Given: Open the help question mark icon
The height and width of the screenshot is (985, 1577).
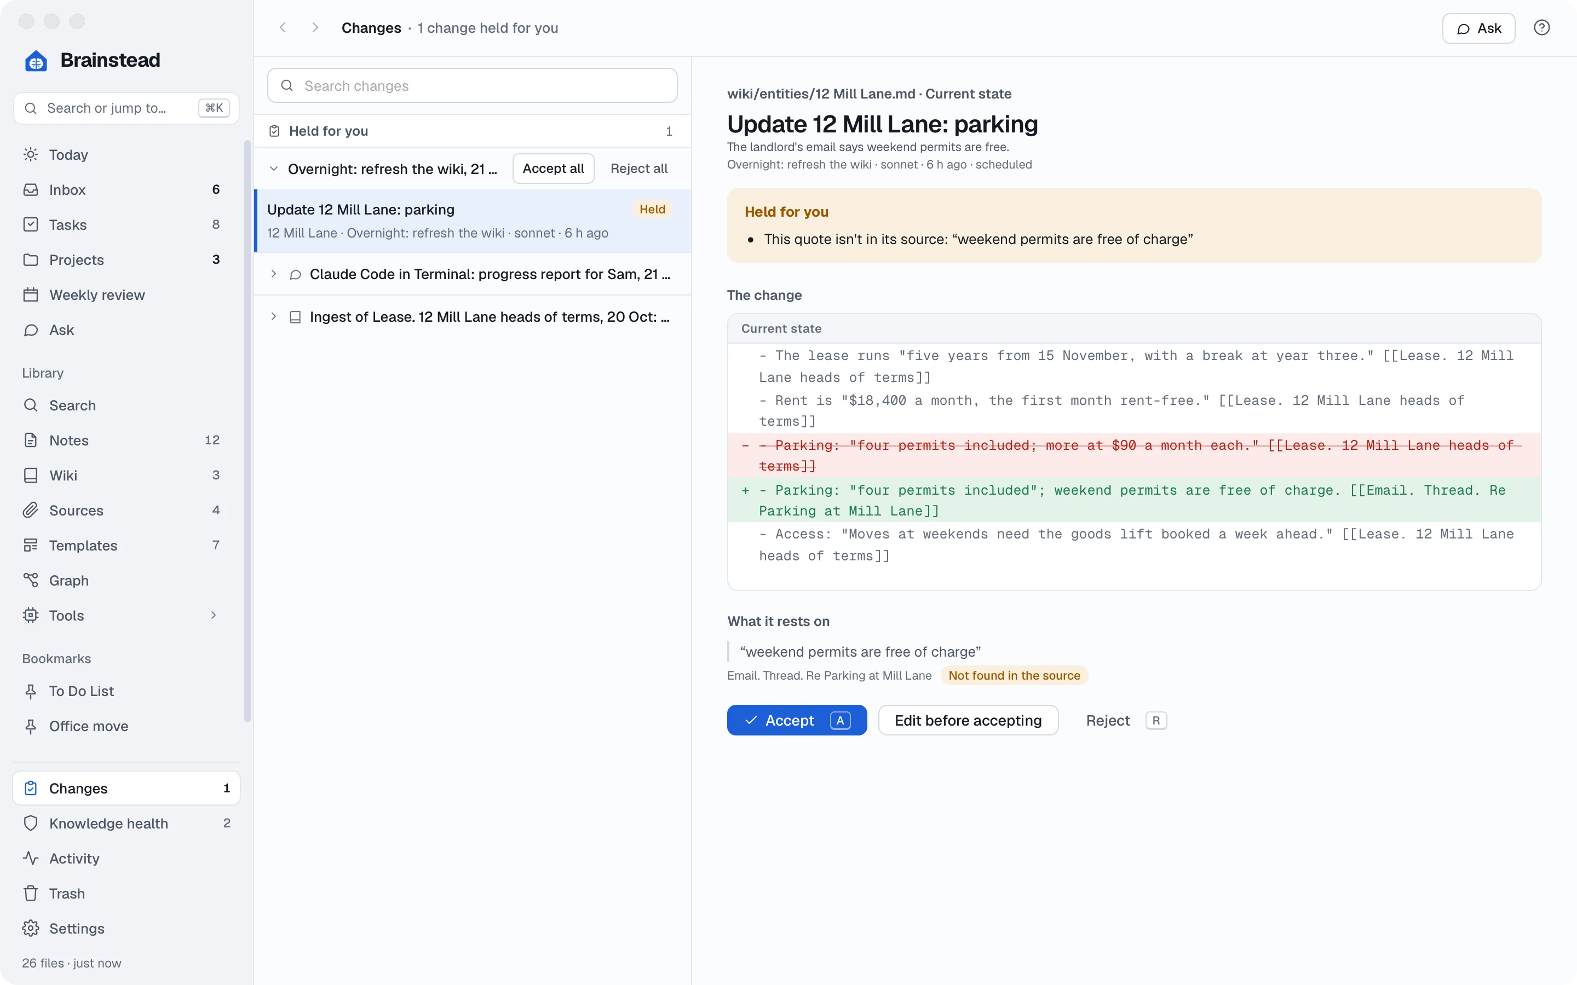Looking at the screenshot, I should click(1541, 27).
